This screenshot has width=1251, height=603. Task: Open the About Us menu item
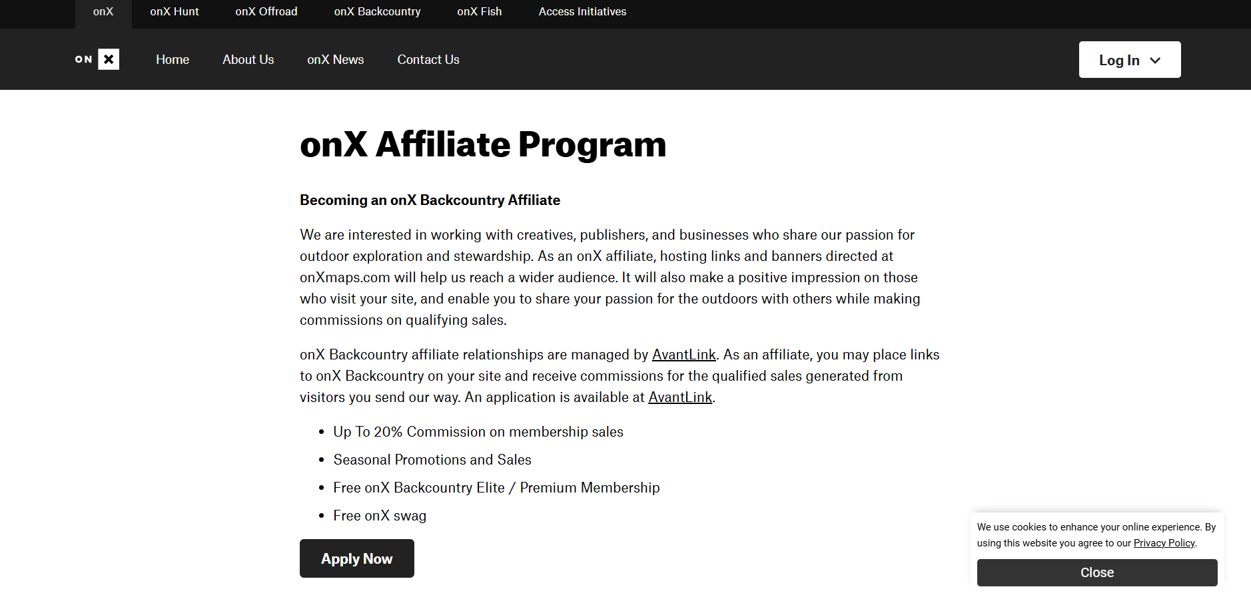(x=248, y=60)
